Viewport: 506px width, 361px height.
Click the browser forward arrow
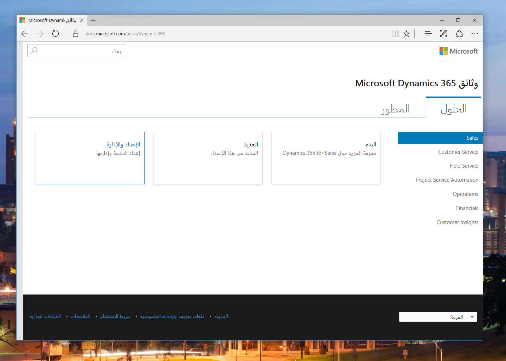point(40,34)
